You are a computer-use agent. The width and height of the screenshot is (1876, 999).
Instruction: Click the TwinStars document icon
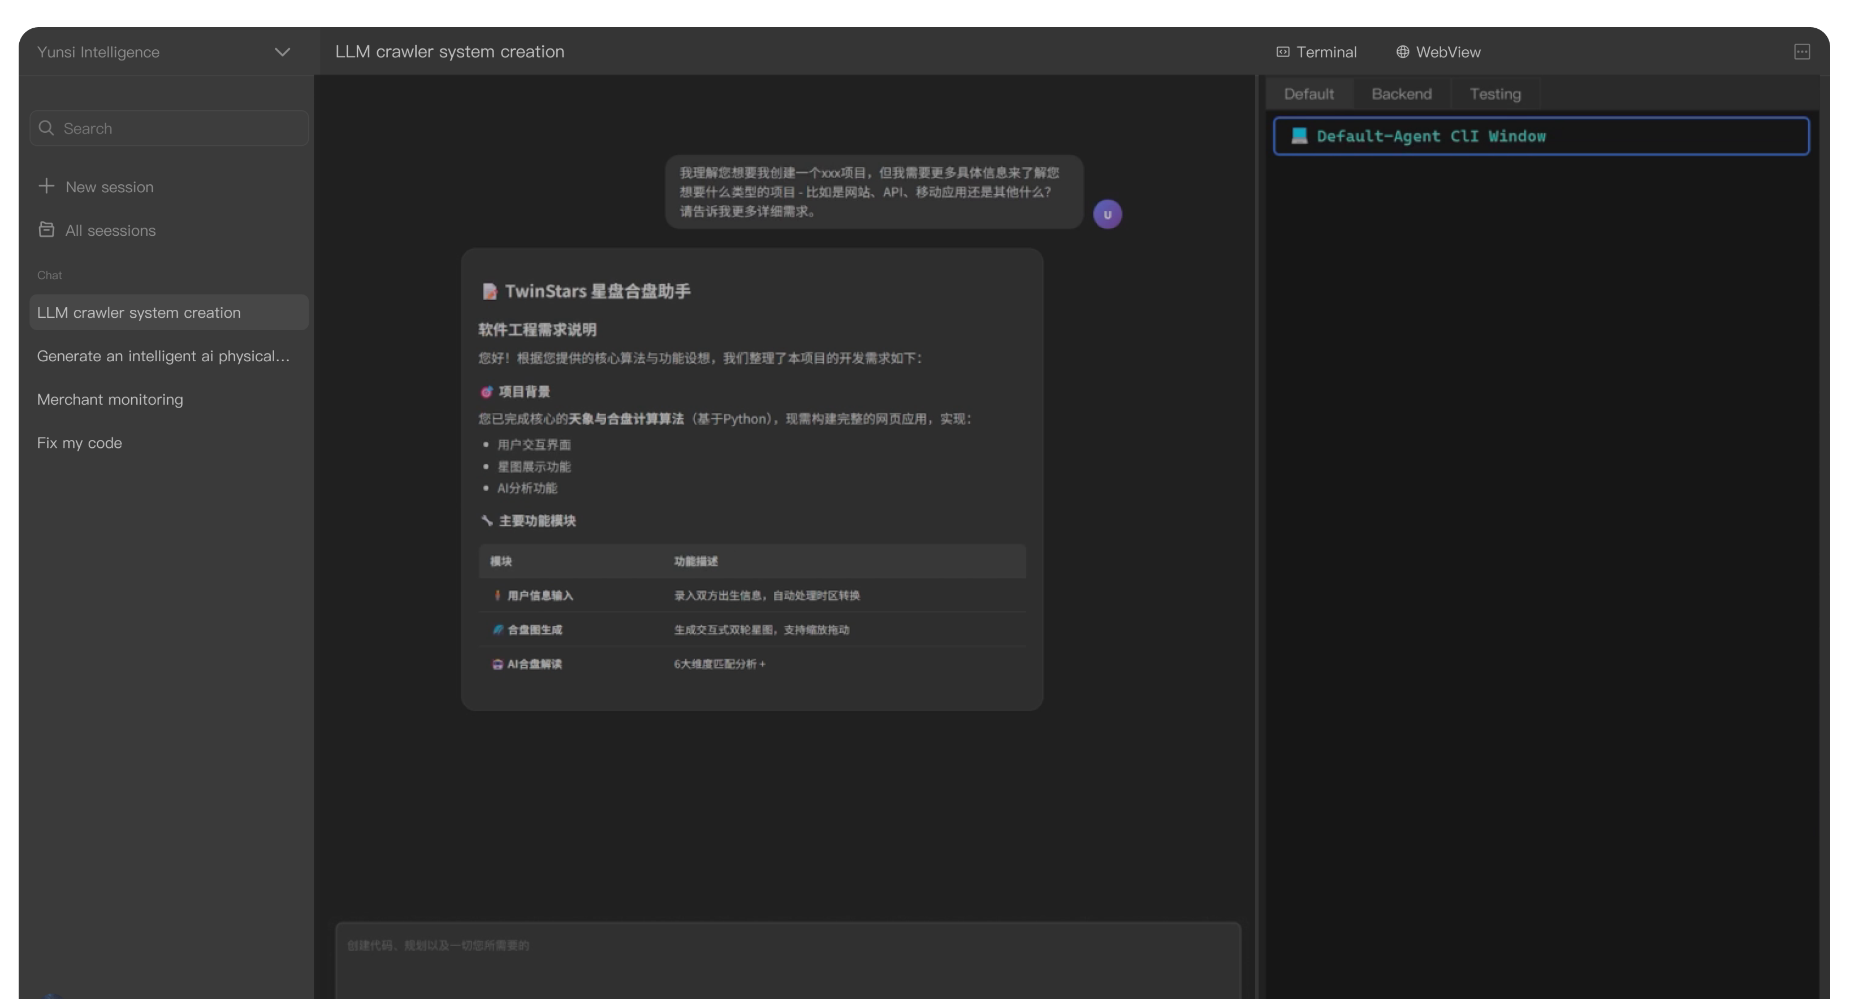click(x=490, y=291)
